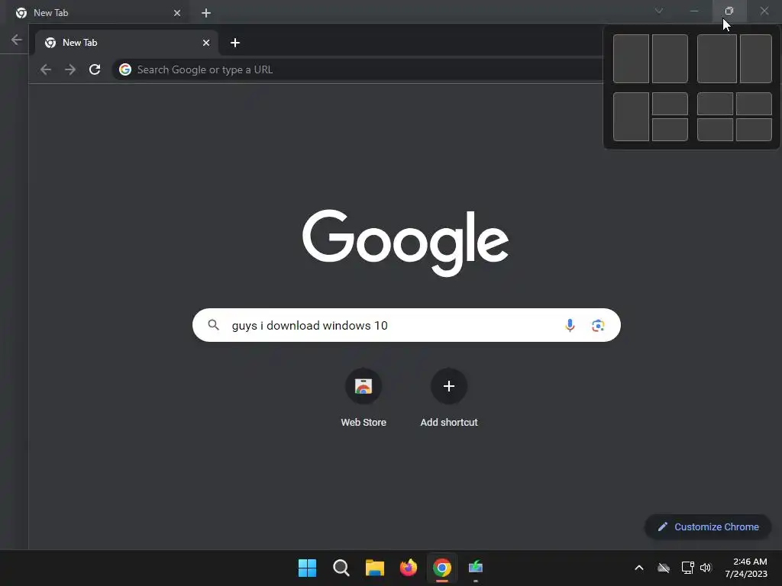The height and width of the screenshot is (586, 782).
Task: Snap to bottom-right zone of three-zone layout
Action: (x=670, y=130)
